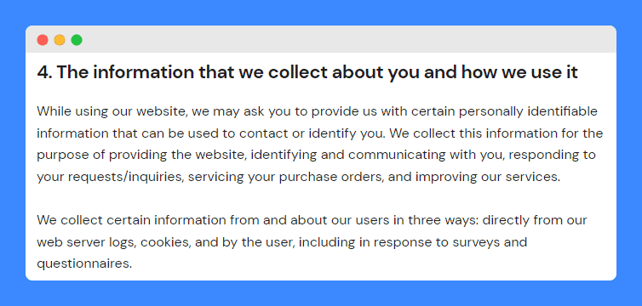Click the yellow minimize window dot
Viewport: 642px width, 306px height.
point(60,40)
